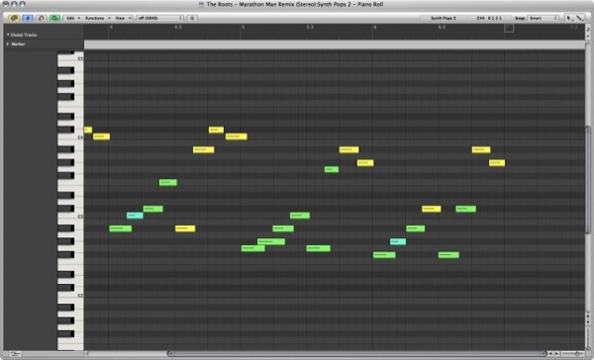Click the small button at the bottom left corner
Screen dimensions: 594x360
point(15,354)
